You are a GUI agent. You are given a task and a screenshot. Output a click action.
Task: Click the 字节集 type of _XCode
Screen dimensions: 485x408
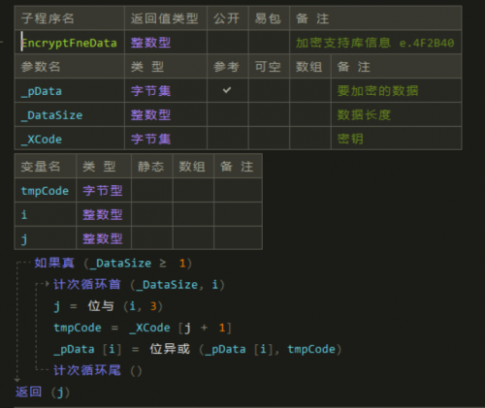150,140
